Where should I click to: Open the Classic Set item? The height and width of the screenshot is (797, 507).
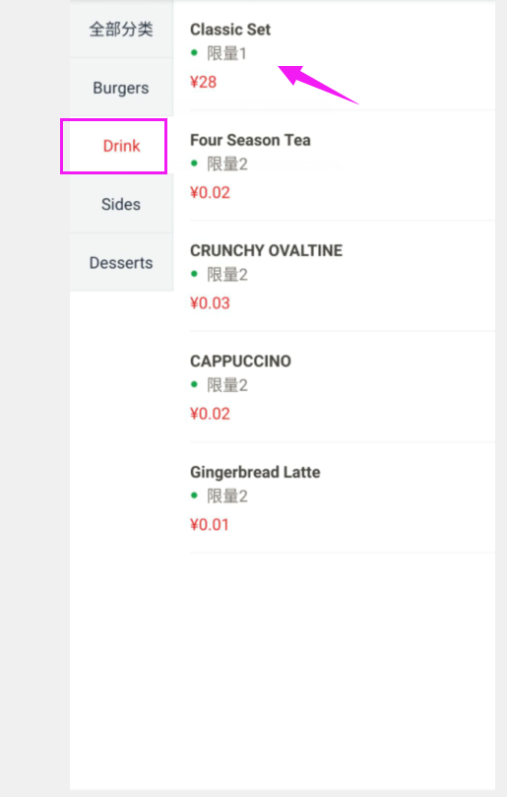click(x=343, y=55)
